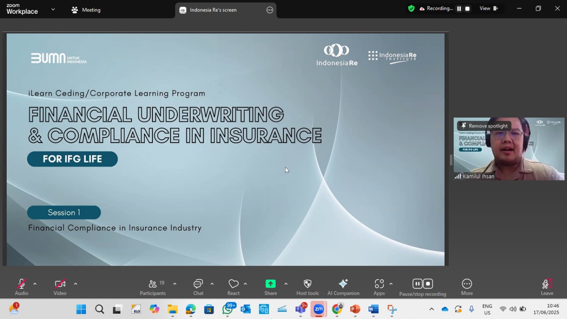Open File Explorer from the taskbar
Screen dimensions: 567x319
point(172,309)
